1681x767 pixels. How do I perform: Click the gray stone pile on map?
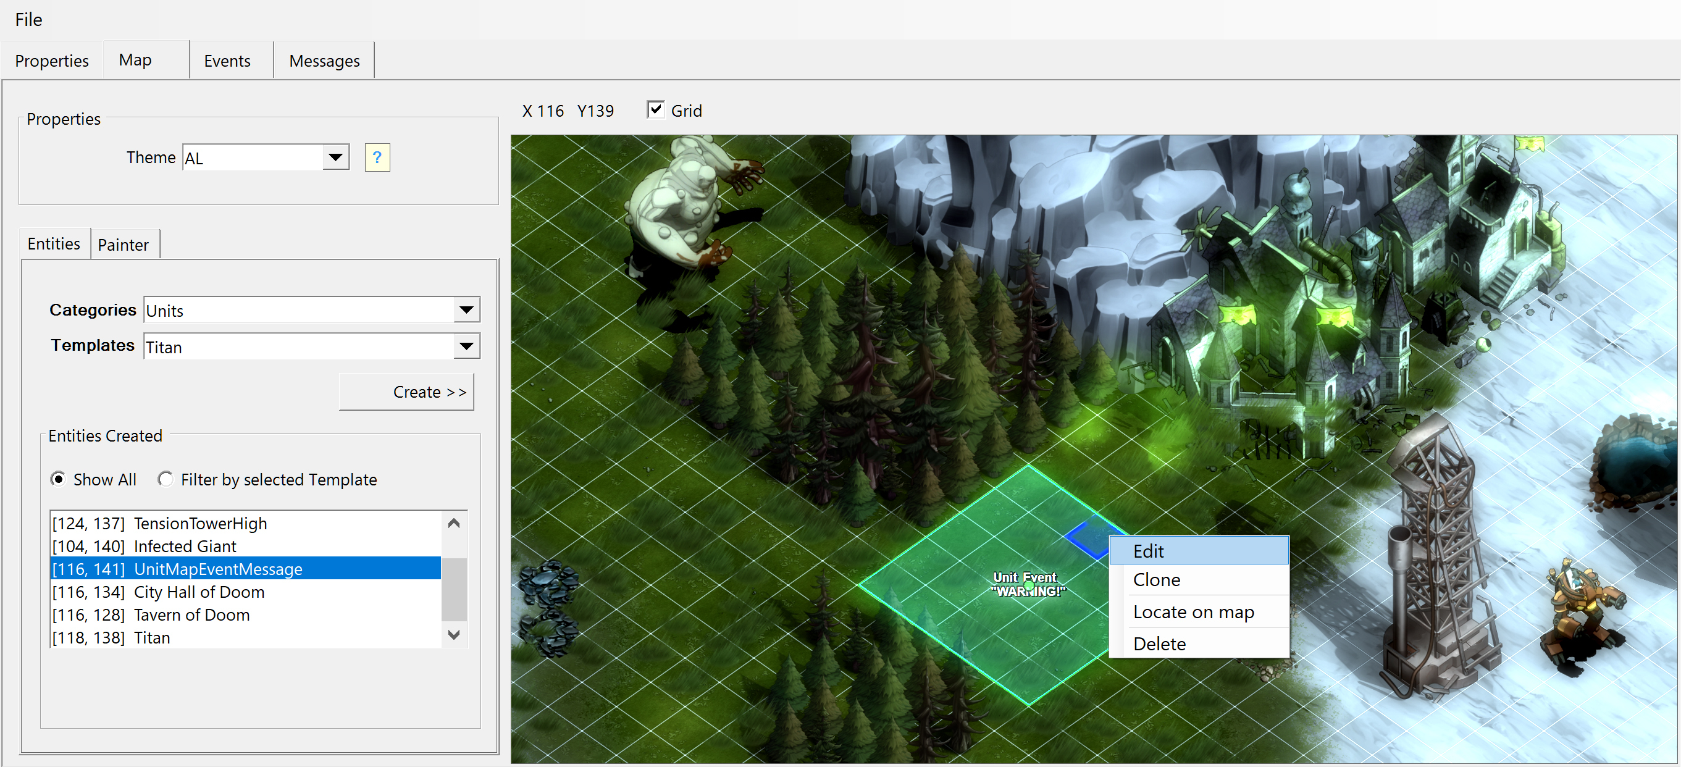(550, 608)
